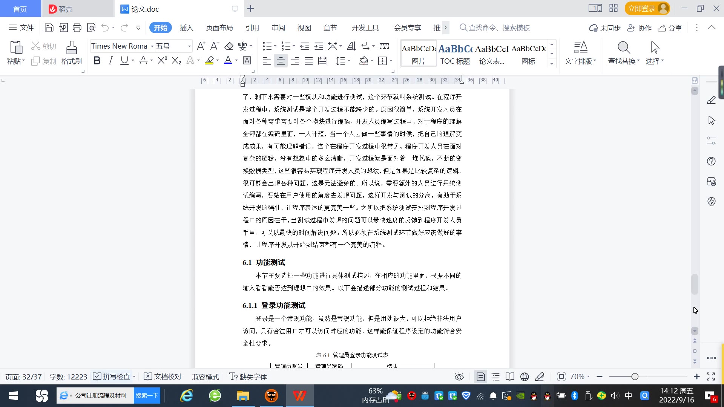
Task: Click Missing Fonts (缺失字体) in status bar
Action: pyautogui.click(x=248, y=376)
